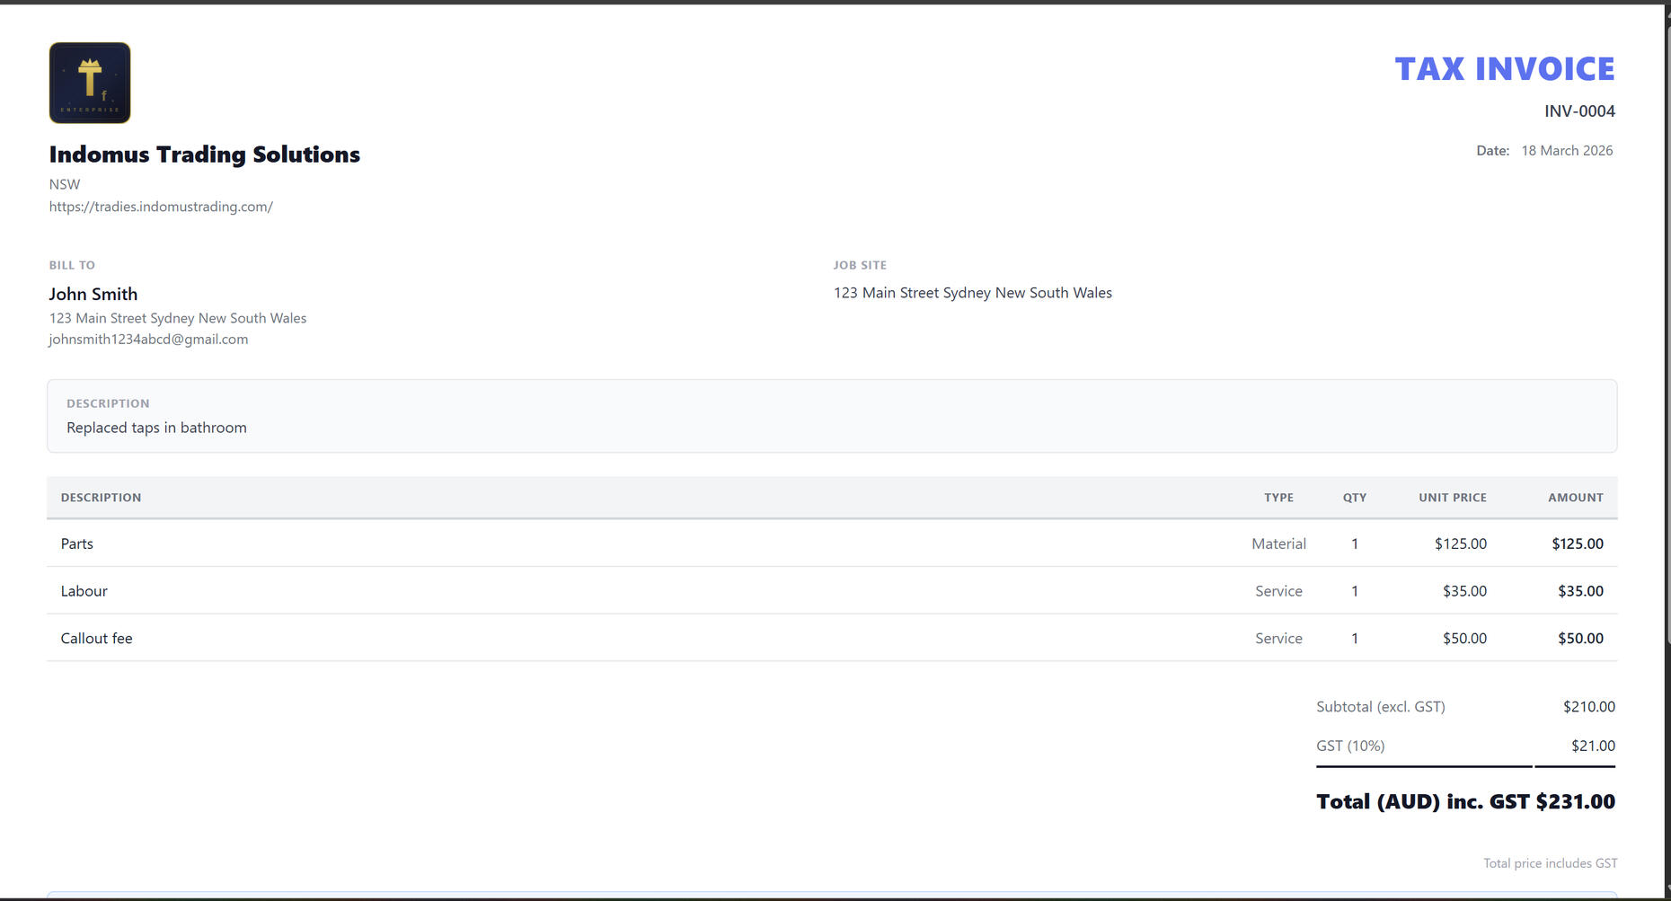This screenshot has height=901, width=1671.
Task: Select the Callout fee line item
Action: [97, 639]
